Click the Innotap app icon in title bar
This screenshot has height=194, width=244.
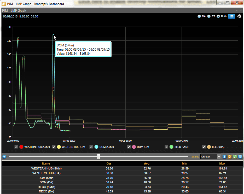[x=4, y=4]
